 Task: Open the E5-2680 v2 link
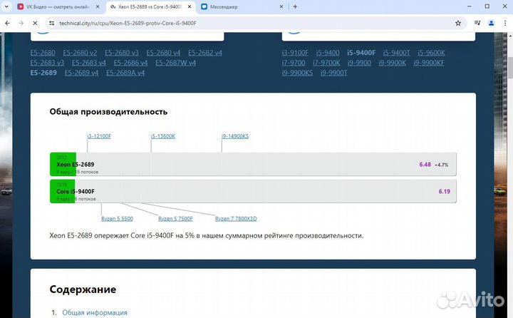(x=80, y=53)
